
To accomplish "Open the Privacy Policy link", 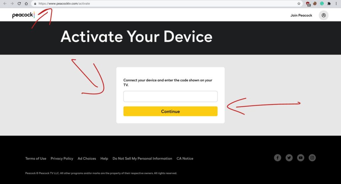I will coord(62,158).
